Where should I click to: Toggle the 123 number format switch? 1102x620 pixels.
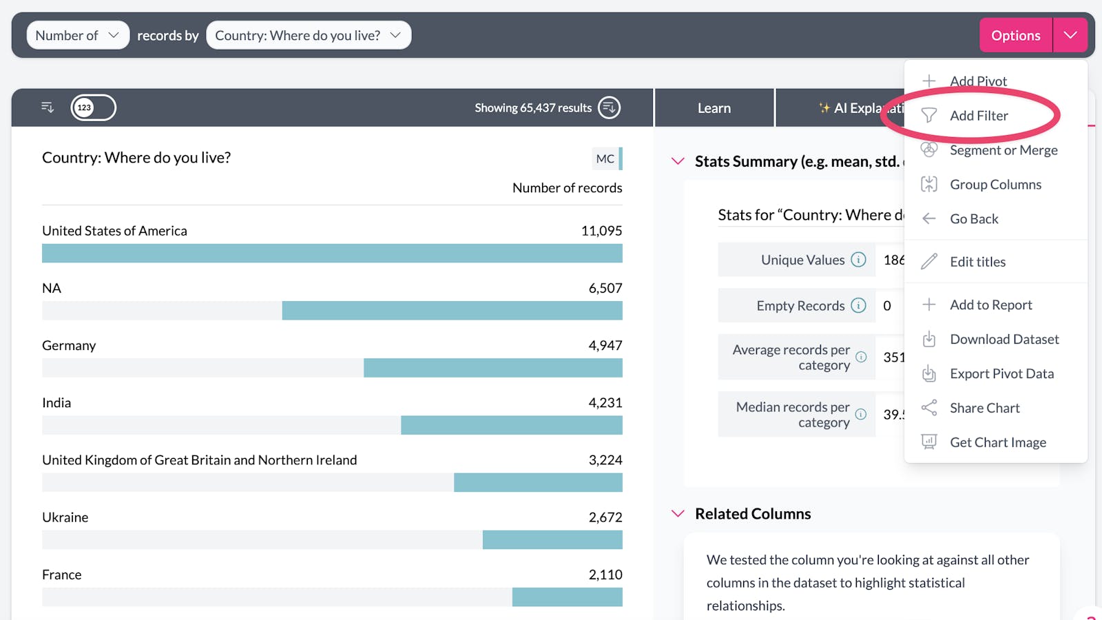93,107
